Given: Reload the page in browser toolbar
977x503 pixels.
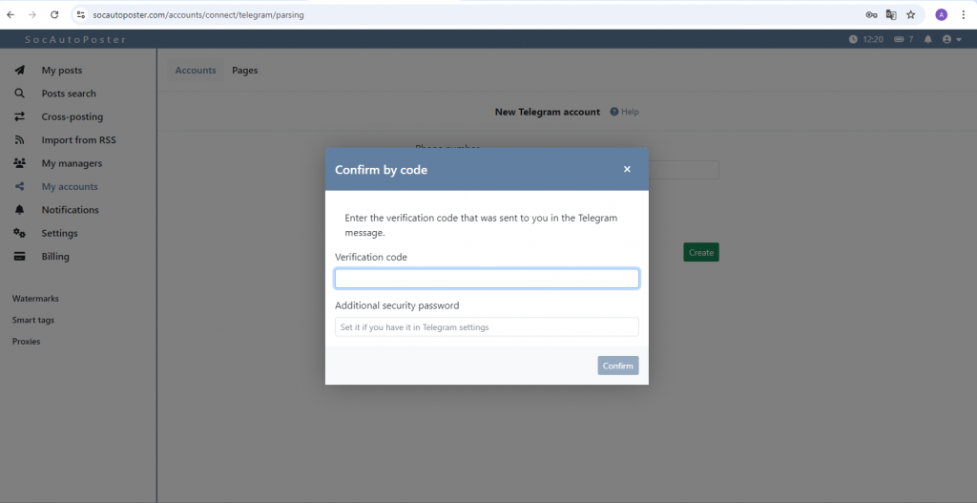Looking at the screenshot, I should click(54, 15).
